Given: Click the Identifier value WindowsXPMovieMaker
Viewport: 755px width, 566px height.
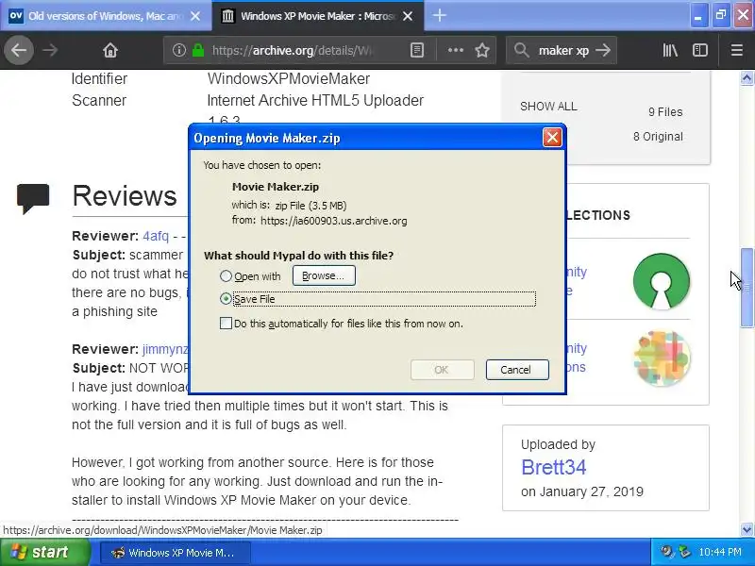Looking at the screenshot, I should pyautogui.click(x=289, y=78).
